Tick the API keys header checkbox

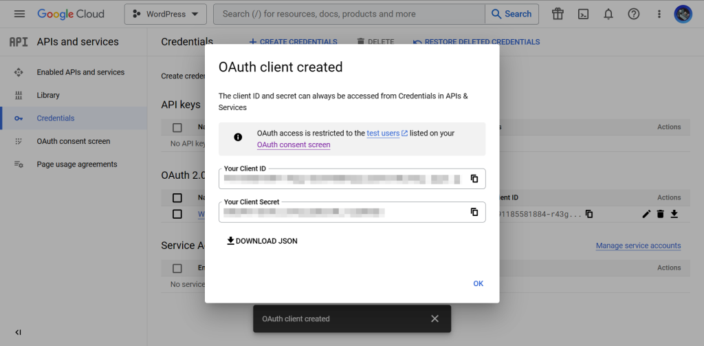coord(177,127)
